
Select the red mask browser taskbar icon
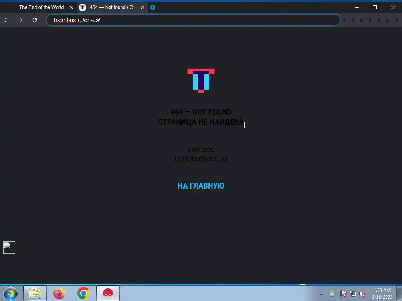pos(108,293)
